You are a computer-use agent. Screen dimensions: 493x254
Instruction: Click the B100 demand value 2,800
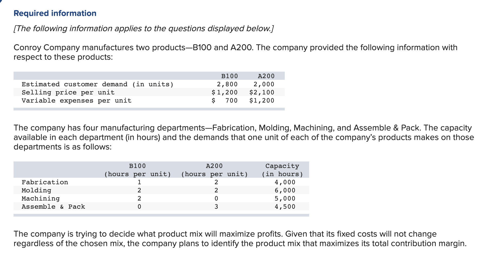click(x=227, y=84)
